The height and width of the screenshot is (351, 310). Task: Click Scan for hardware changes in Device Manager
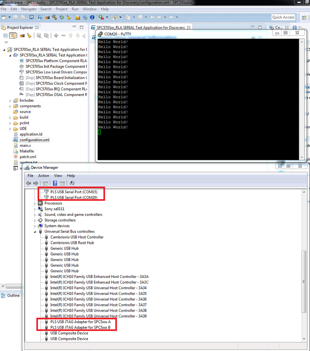(72, 183)
